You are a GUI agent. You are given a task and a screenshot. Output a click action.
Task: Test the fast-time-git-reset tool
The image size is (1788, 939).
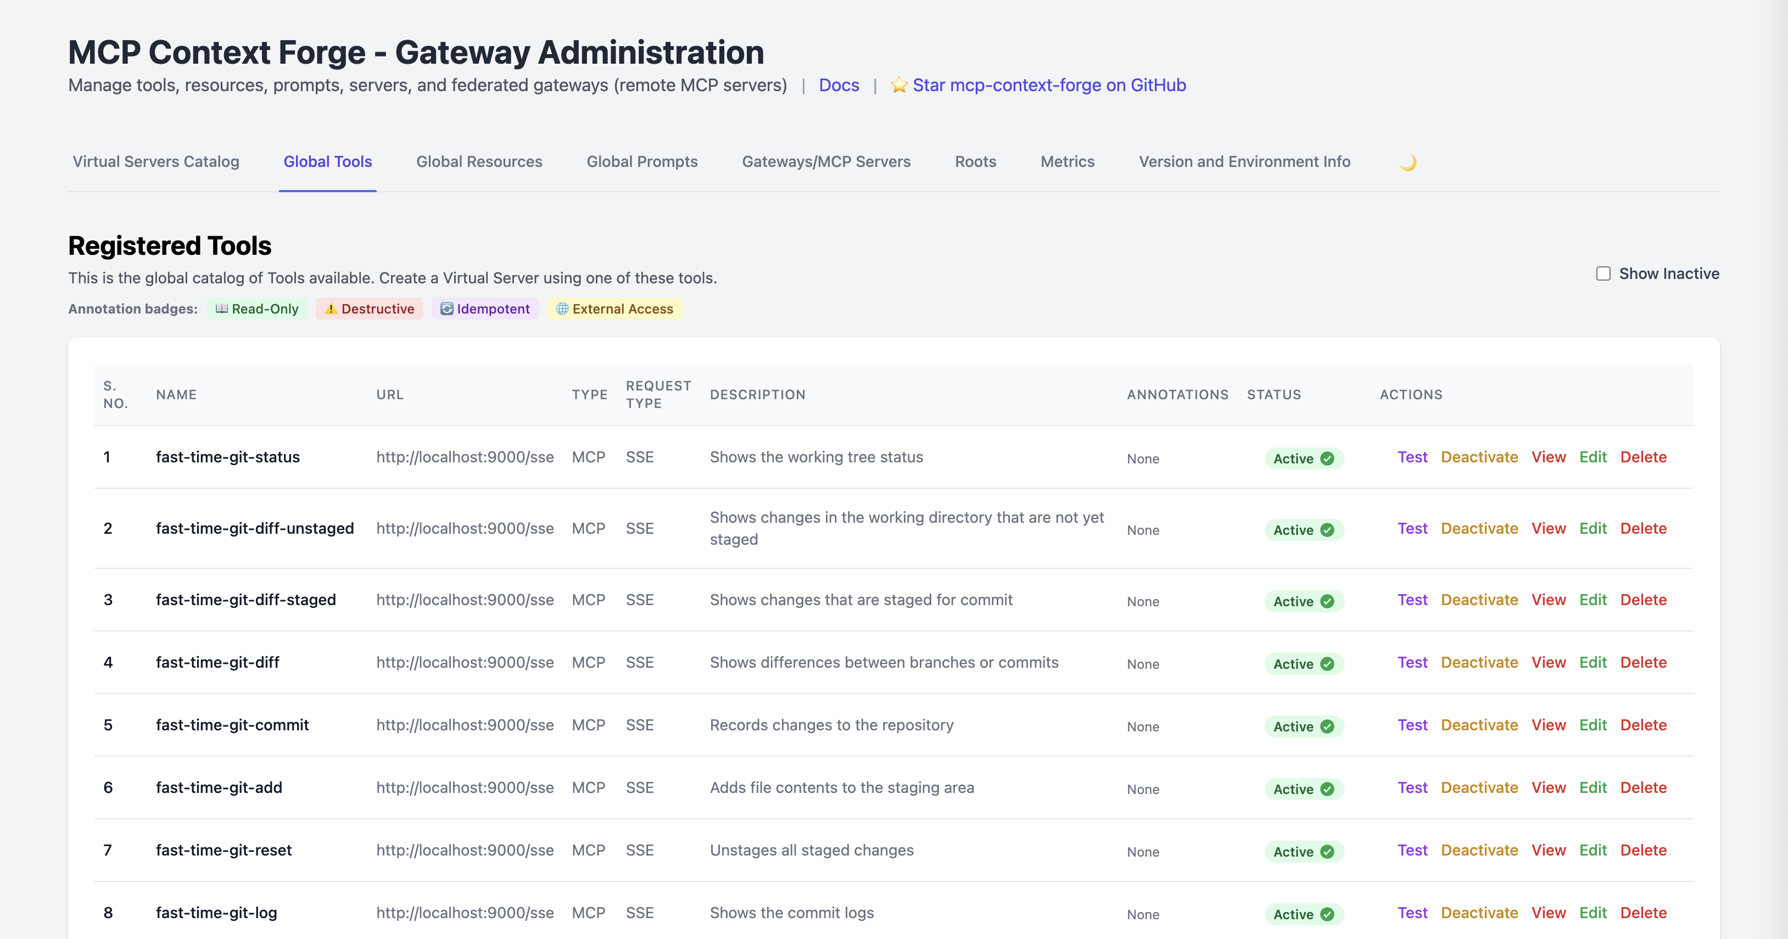[1412, 849]
